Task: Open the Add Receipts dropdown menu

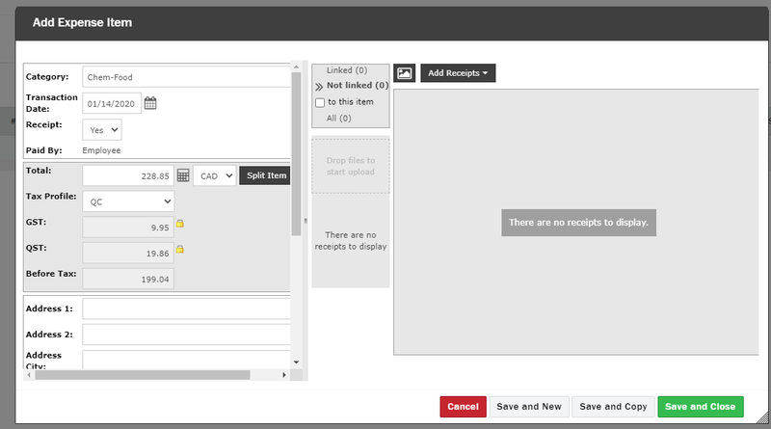Action: pos(458,73)
